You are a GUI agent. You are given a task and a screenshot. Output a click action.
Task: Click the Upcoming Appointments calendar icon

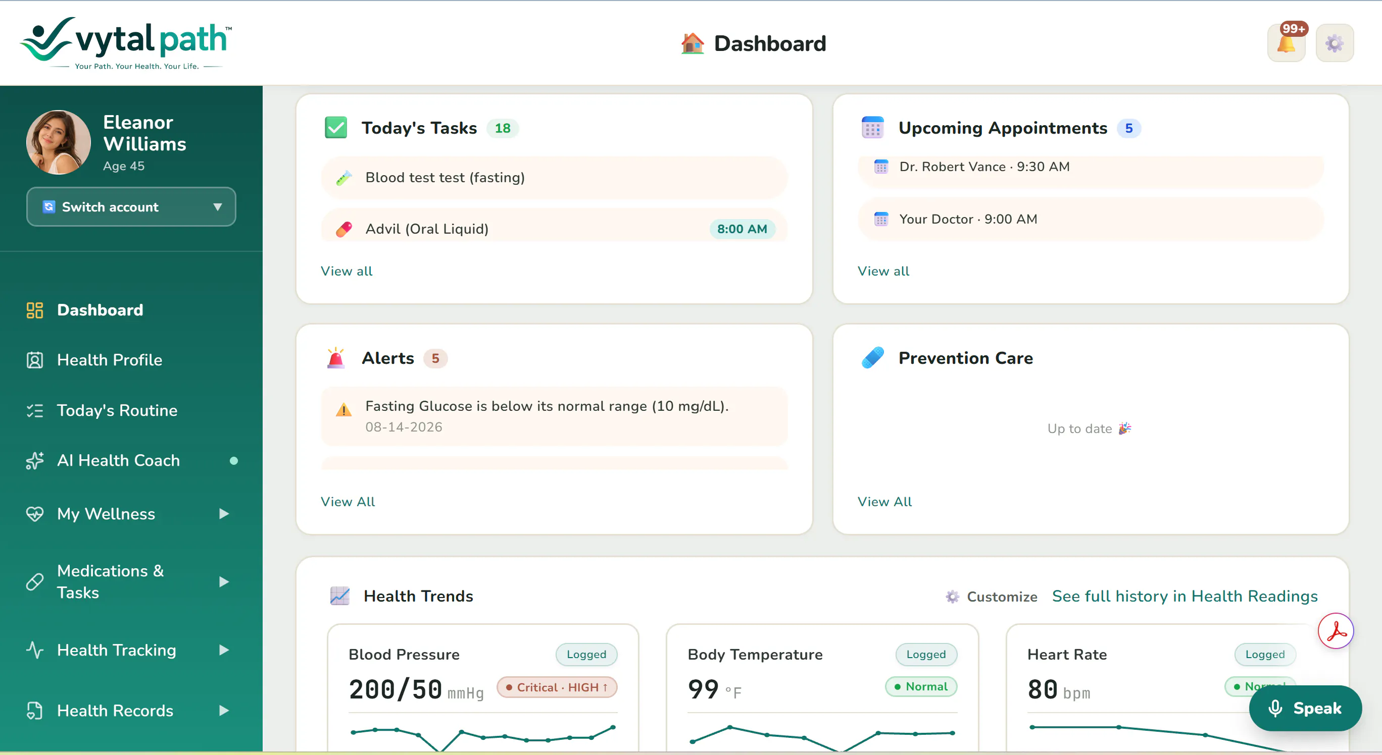click(872, 128)
